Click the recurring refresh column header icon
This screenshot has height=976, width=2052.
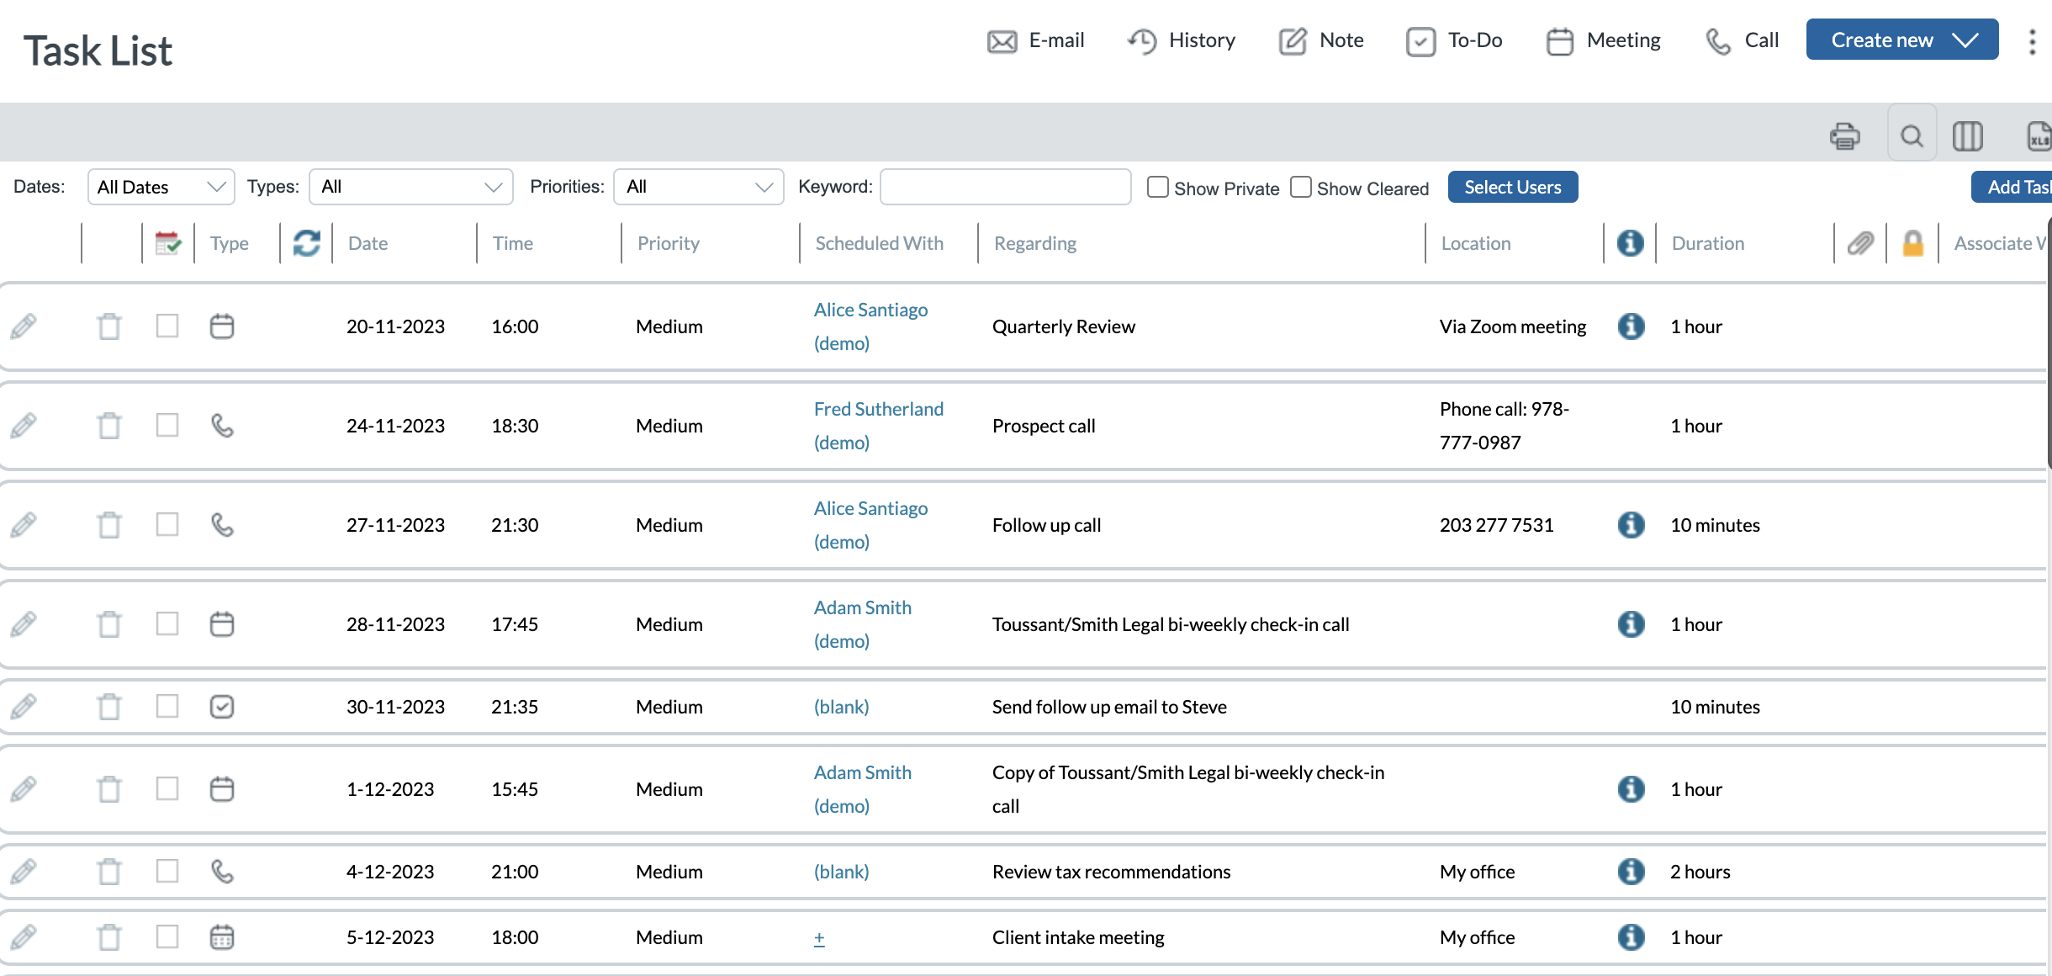point(306,243)
